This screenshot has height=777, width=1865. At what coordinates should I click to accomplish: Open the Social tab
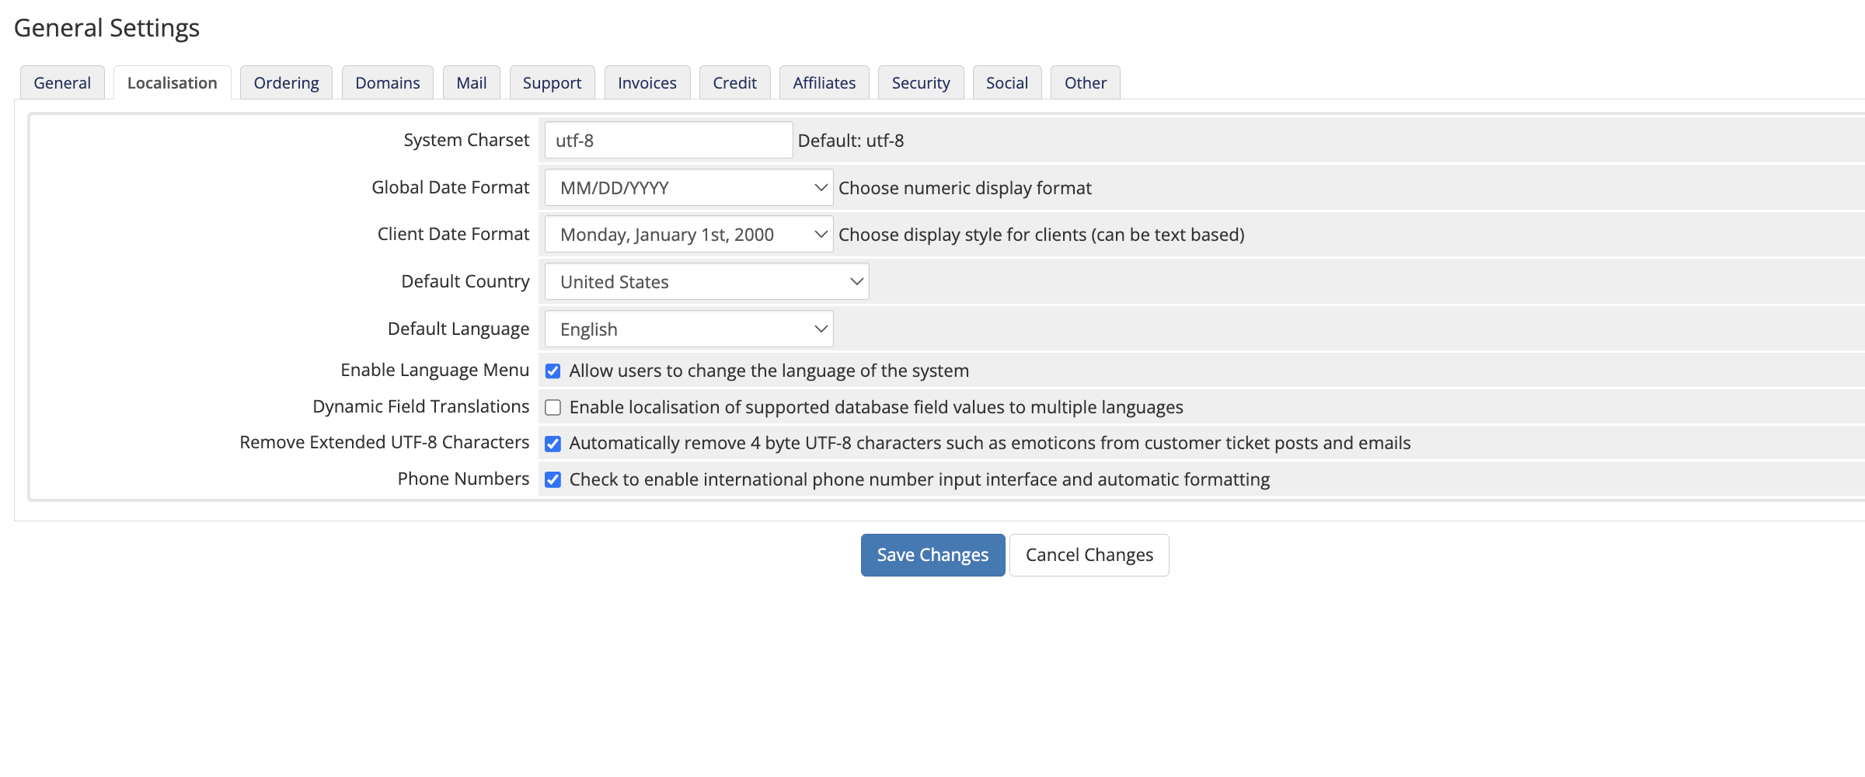(x=1007, y=82)
